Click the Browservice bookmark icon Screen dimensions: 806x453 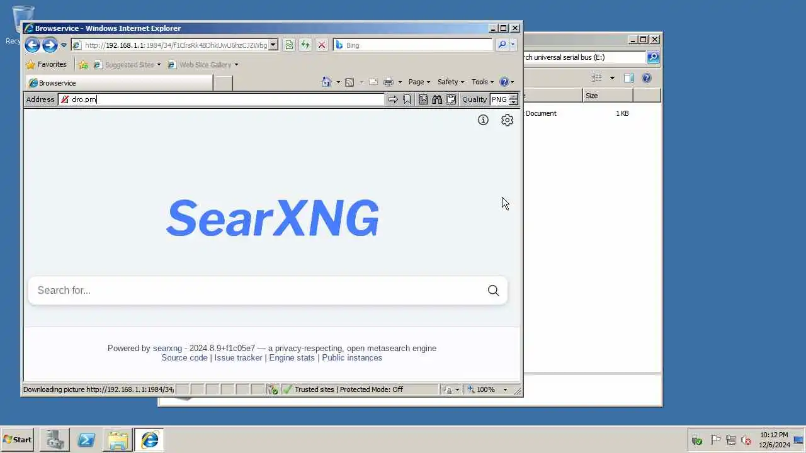coord(407,99)
